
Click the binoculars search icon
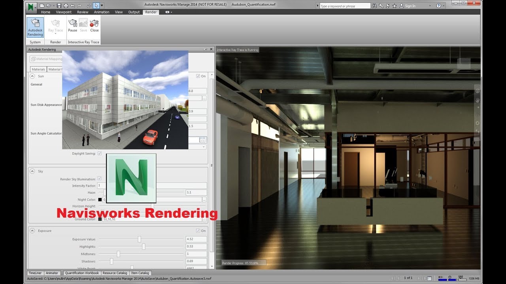point(374,6)
